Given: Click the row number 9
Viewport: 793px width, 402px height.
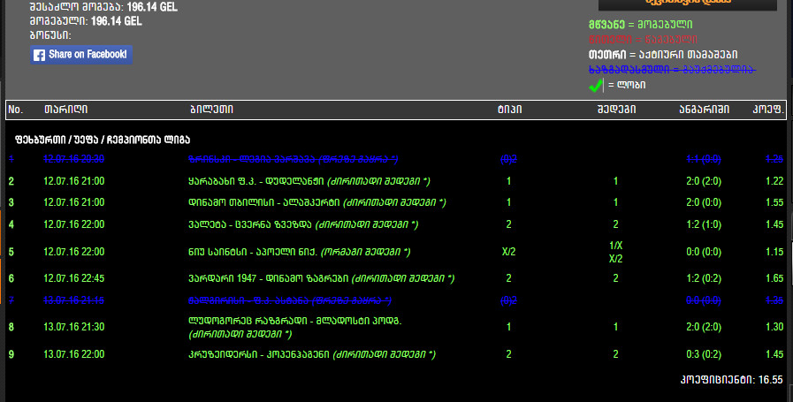Looking at the screenshot, I should (11, 354).
